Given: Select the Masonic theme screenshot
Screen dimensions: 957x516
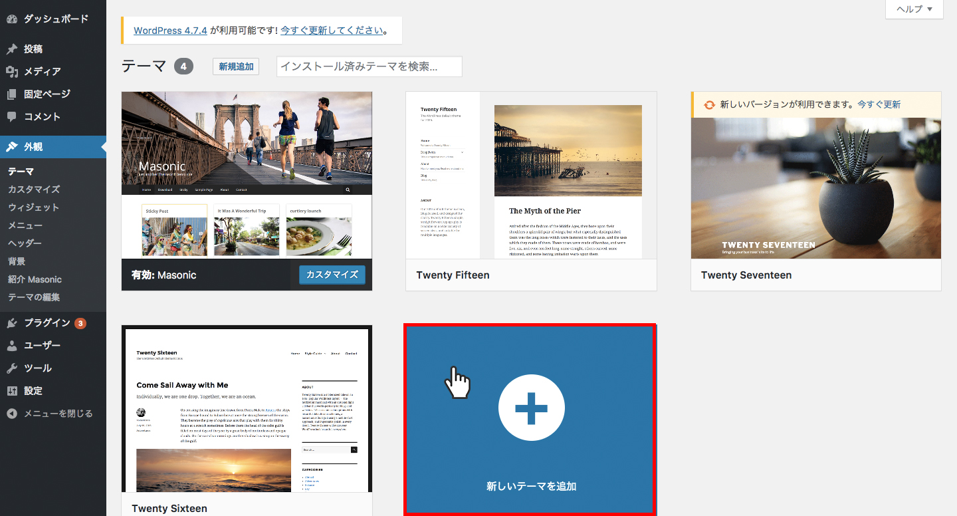Looking at the screenshot, I should (x=247, y=175).
